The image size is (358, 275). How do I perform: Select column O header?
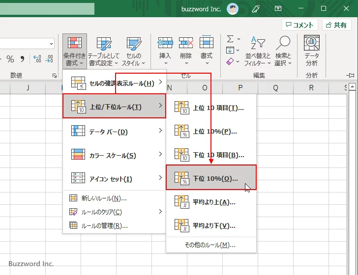point(205,88)
